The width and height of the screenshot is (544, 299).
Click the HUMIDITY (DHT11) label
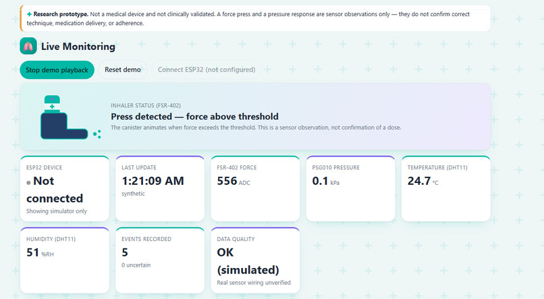pyautogui.click(x=51, y=239)
